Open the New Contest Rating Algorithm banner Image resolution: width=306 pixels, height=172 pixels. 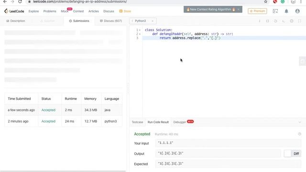point(210,10)
